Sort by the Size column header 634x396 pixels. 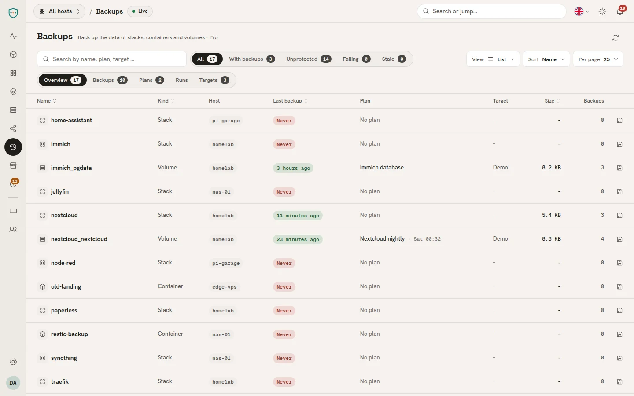click(x=552, y=101)
